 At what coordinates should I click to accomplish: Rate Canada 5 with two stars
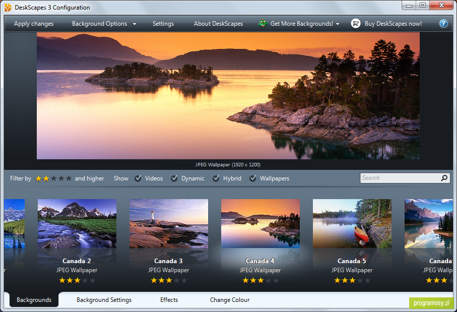(345, 281)
